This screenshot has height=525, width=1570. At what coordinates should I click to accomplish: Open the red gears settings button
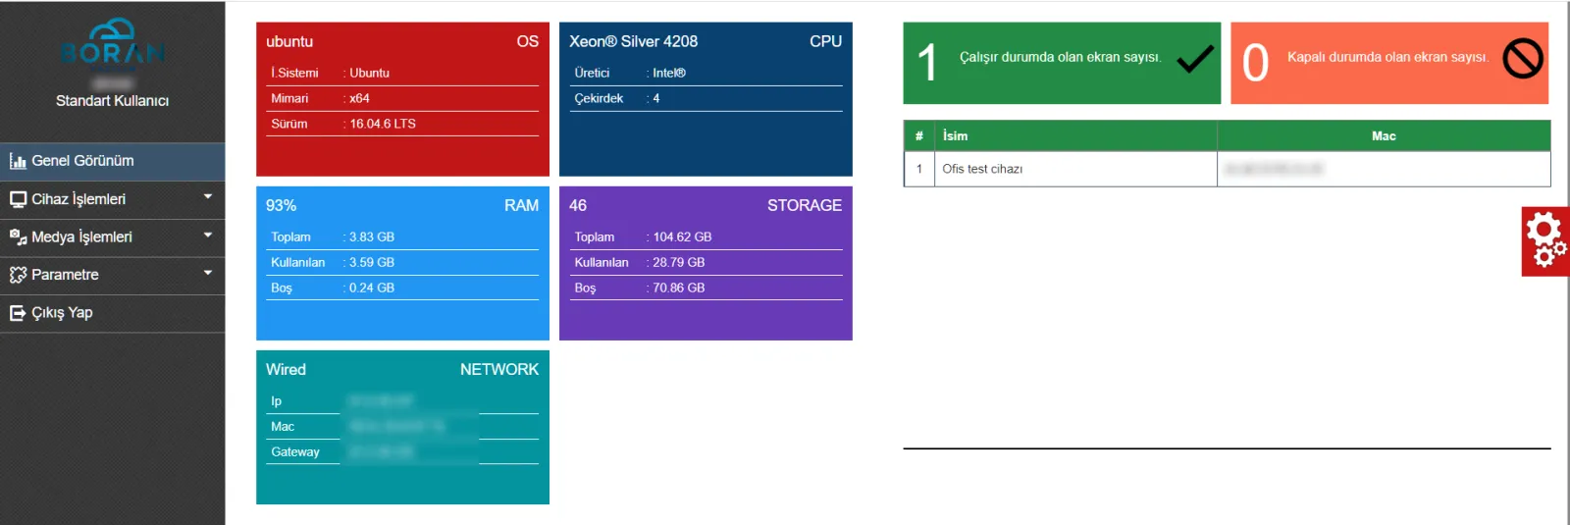point(1545,241)
